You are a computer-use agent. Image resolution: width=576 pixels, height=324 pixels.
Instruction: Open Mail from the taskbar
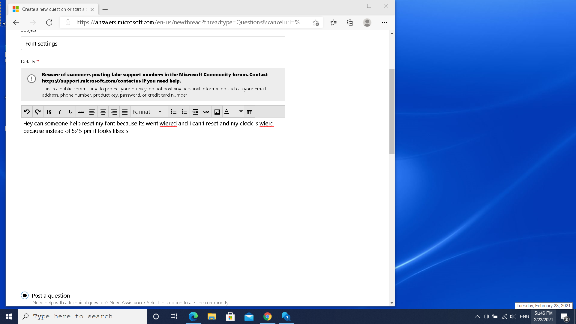click(x=249, y=316)
